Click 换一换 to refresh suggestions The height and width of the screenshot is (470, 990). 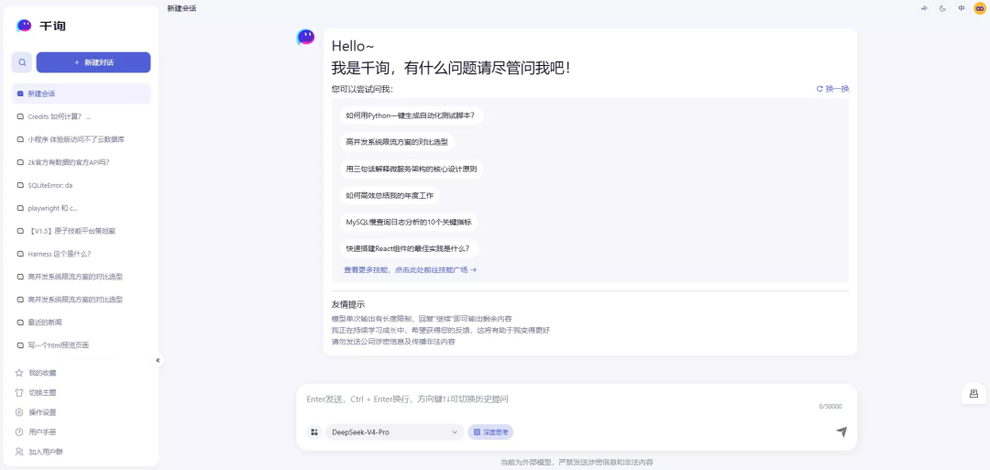point(832,89)
